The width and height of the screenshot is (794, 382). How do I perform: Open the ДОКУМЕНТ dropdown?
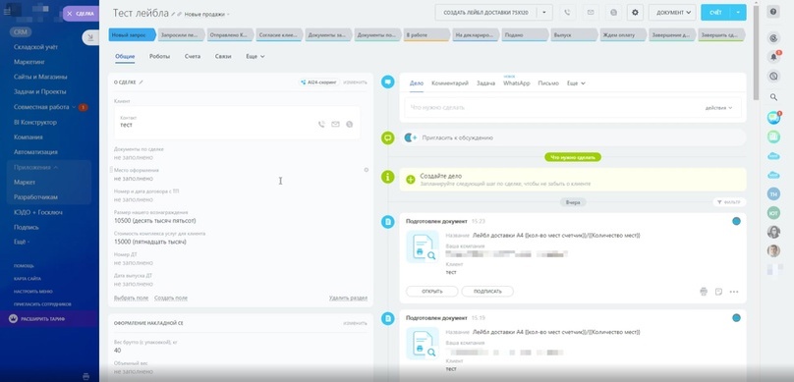[672, 12]
